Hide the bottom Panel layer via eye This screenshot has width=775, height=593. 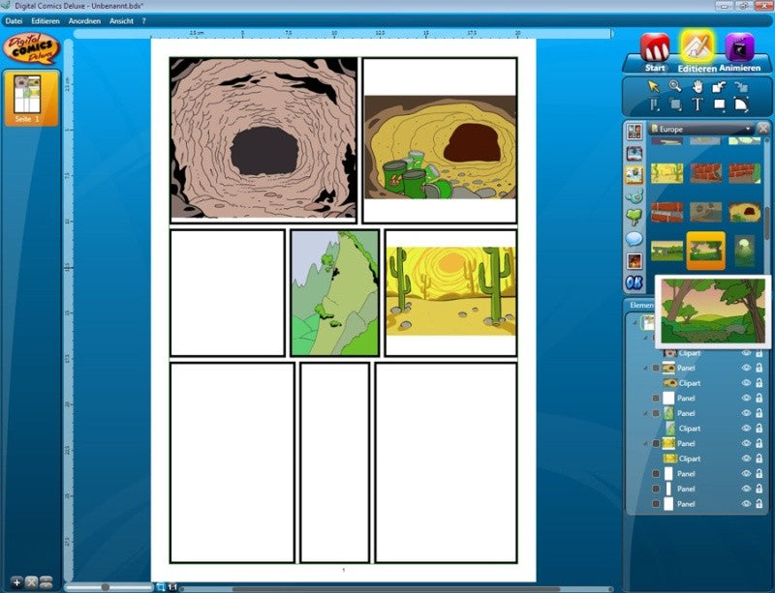point(746,504)
